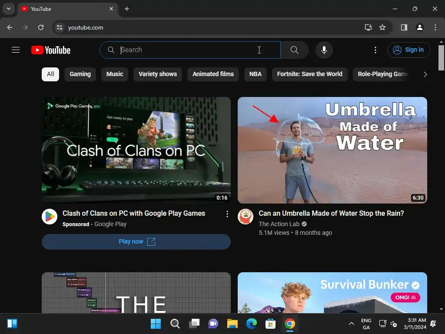Image resolution: width=445 pixels, height=334 pixels.
Task: Click The Action Lab channel avatar
Action: click(246, 217)
